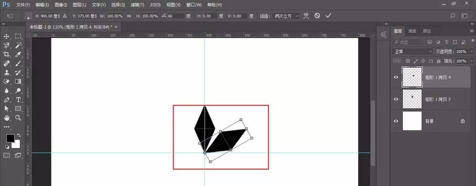The width and height of the screenshot is (476, 186).
Task: Toggle maintain aspect ratio link
Action: click(x=129, y=16)
